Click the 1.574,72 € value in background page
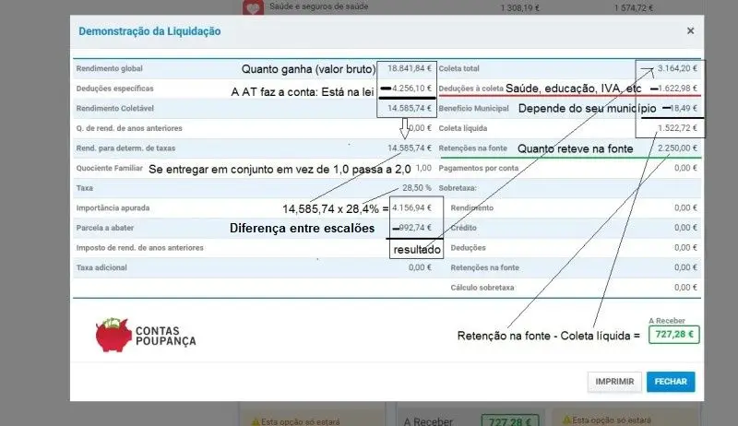 (x=633, y=8)
